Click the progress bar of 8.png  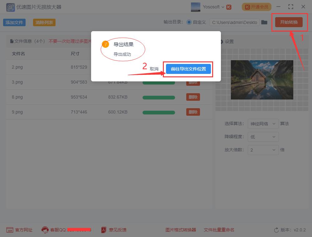click(x=159, y=97)
